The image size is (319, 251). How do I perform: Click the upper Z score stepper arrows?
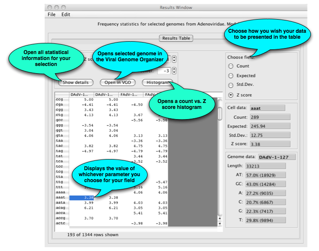(x=174, y=59)
